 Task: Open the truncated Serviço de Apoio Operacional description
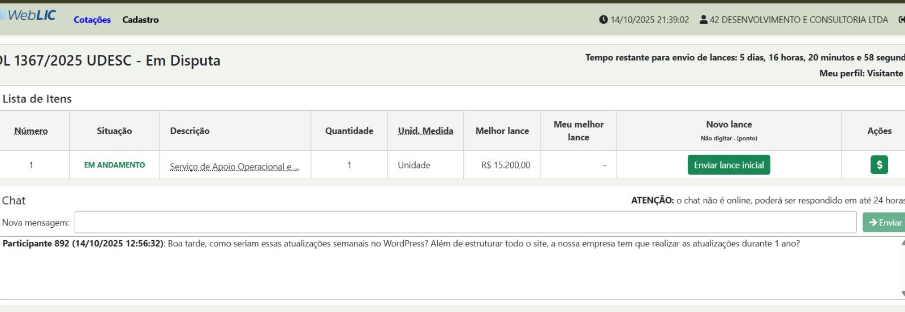(234, 166)
